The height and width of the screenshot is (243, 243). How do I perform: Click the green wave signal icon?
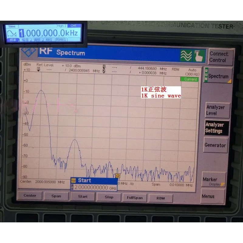point(186,56)
